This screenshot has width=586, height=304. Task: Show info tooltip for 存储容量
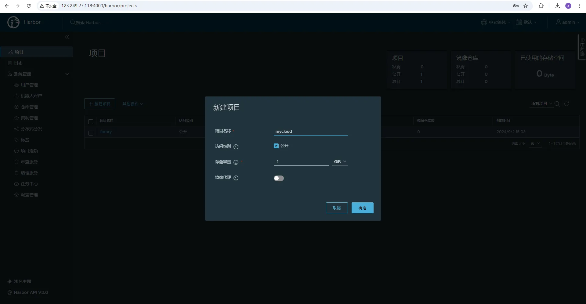236,162
